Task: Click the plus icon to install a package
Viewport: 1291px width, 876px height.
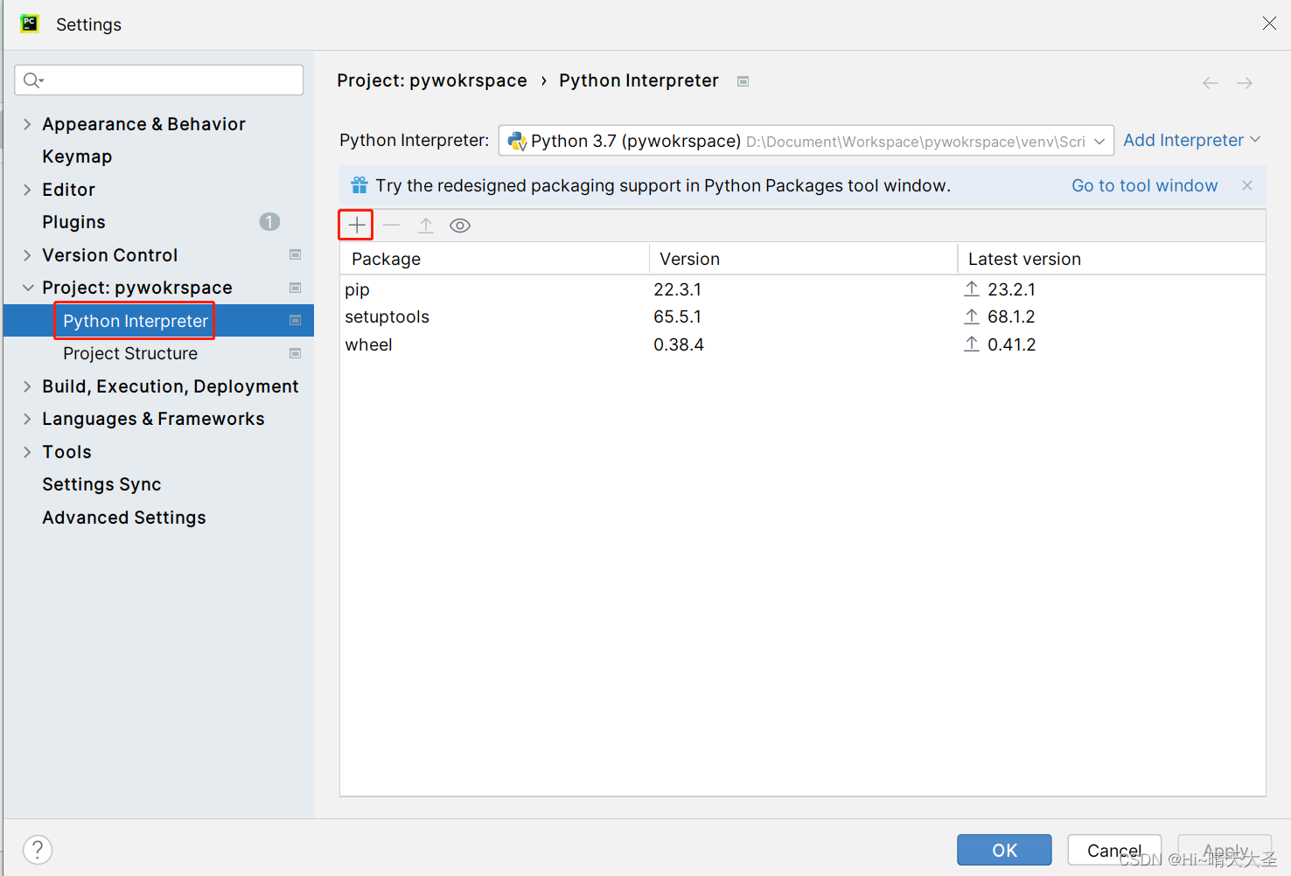Action: pyautogui.click(x=356, y=226)
